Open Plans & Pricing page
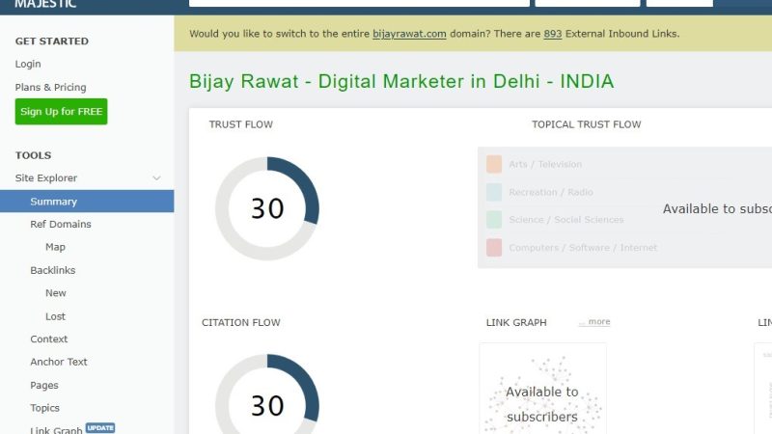Image resolution: width=772 pixels, height=434 pixels. coord(51,87)
